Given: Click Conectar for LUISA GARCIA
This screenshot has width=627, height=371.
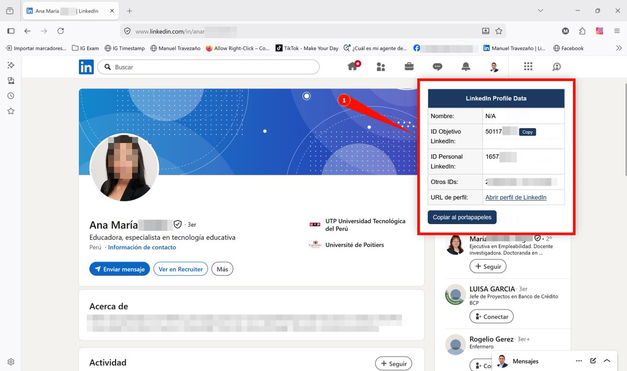Looking at the screenshot, I should (x=492, y=316).
